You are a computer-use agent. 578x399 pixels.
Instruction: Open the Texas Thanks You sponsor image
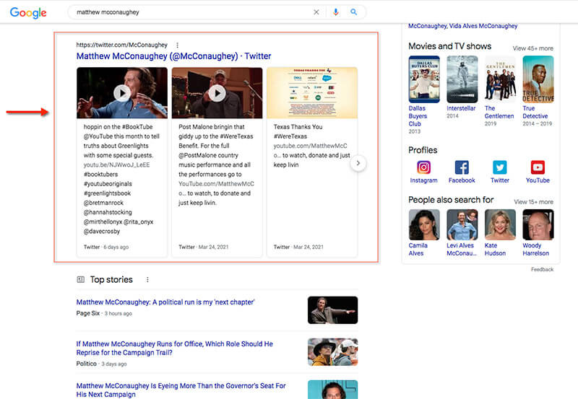click(x=312, y=93)
